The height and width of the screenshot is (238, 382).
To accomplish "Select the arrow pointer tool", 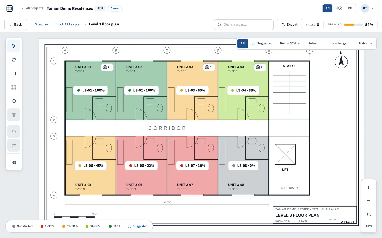I will point(14,46).
